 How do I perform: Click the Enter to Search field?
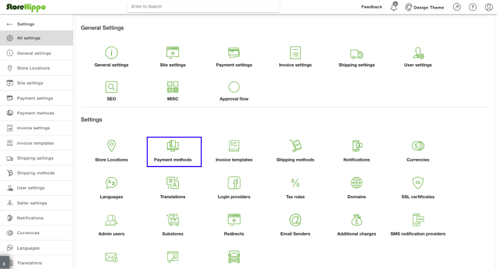tap(203, 7)
